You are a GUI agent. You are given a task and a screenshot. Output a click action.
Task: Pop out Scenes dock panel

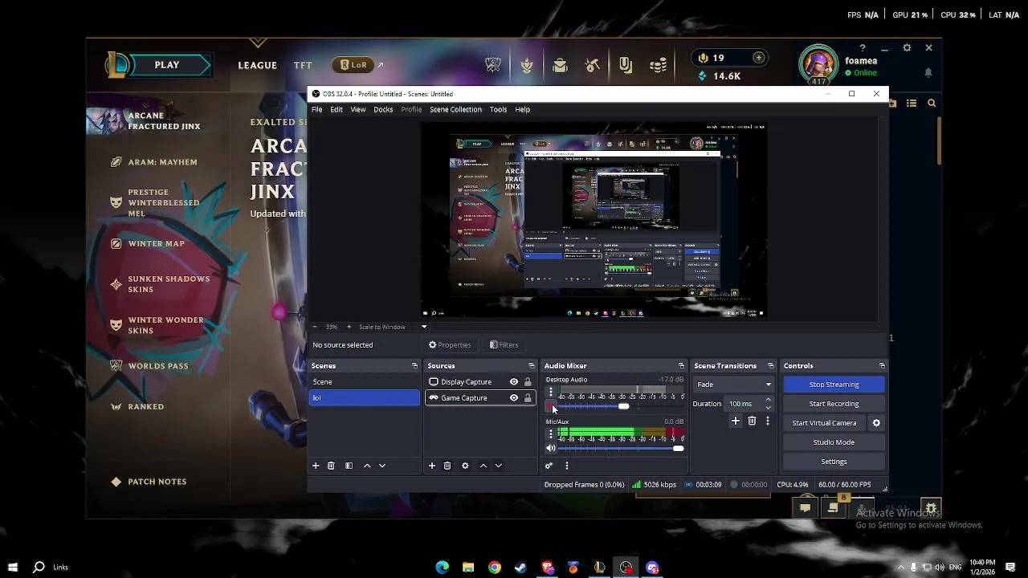(414, 366)
